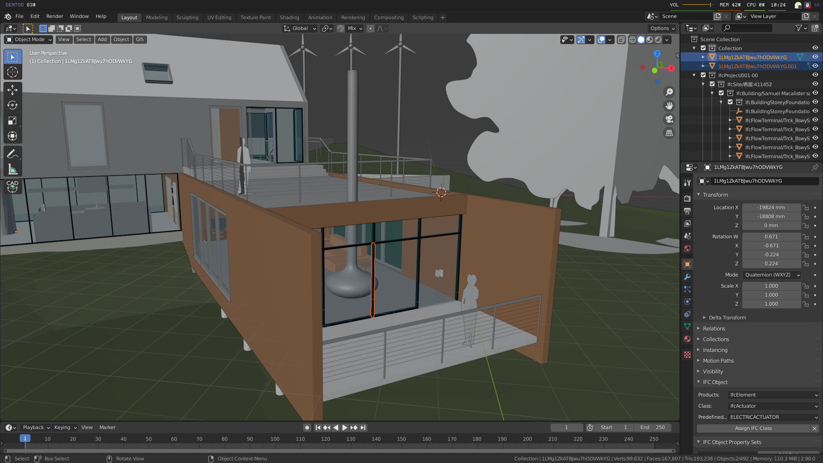Toggle visibility of IfcSite collection
Screen dimensions: 823x463
tap(815, 84)
